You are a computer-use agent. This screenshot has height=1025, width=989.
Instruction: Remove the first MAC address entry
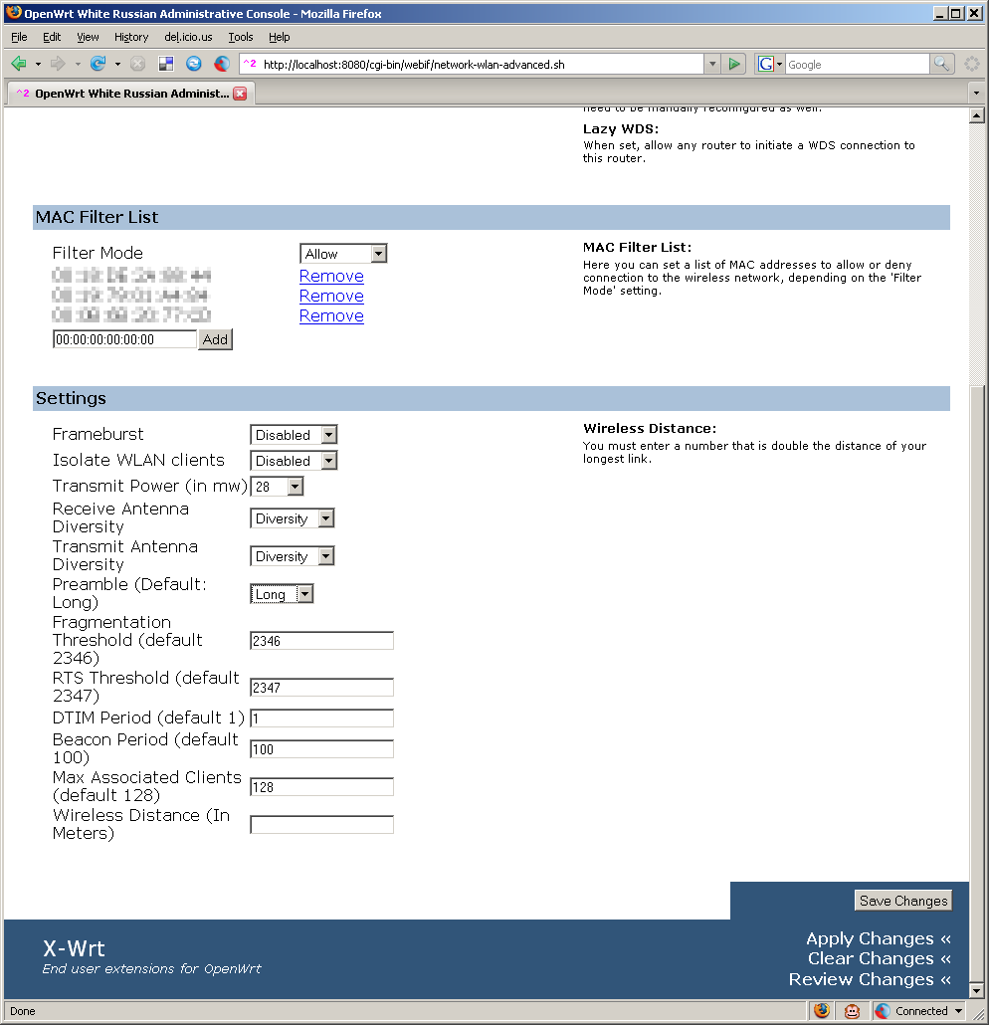(331, 276)
